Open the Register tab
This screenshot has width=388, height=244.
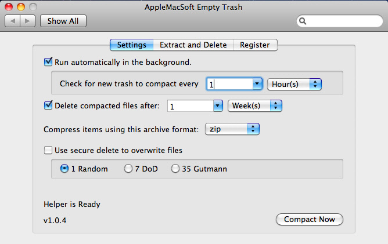(255, 45)
